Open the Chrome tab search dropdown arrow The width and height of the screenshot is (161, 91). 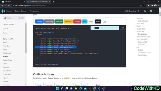coord(144,2)
